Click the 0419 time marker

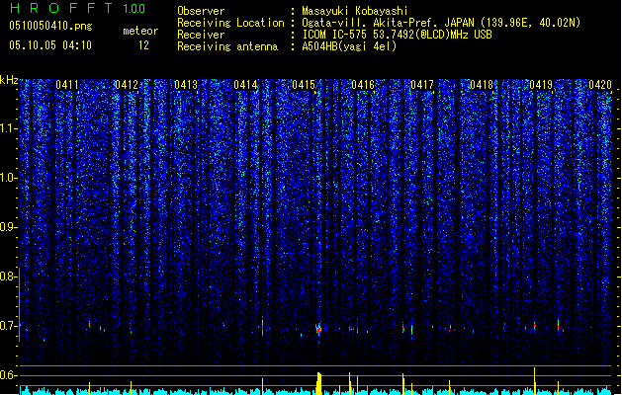(541, 85)
